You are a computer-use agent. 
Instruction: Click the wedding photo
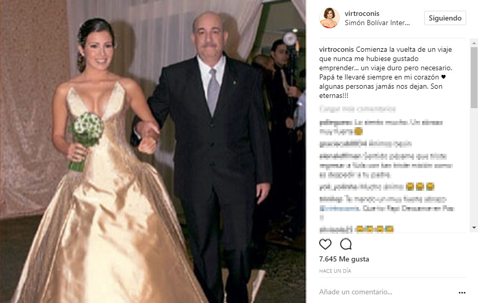(x=153, y=151)
